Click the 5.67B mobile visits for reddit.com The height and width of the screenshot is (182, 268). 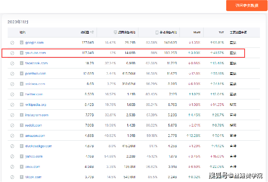[172, 125]
